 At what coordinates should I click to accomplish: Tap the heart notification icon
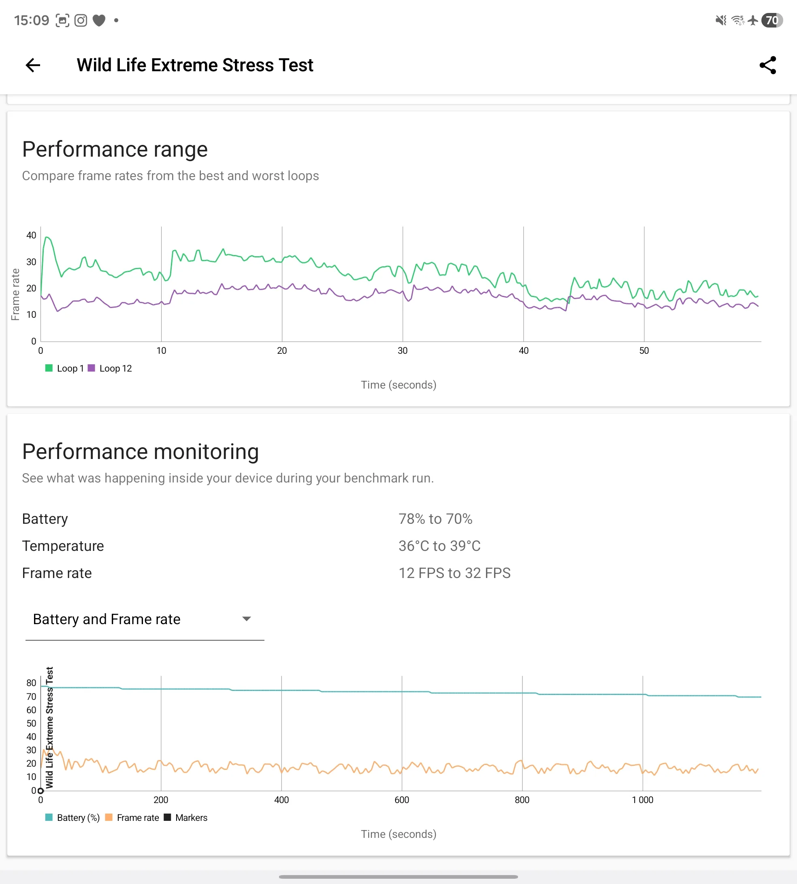click(99, 20)
